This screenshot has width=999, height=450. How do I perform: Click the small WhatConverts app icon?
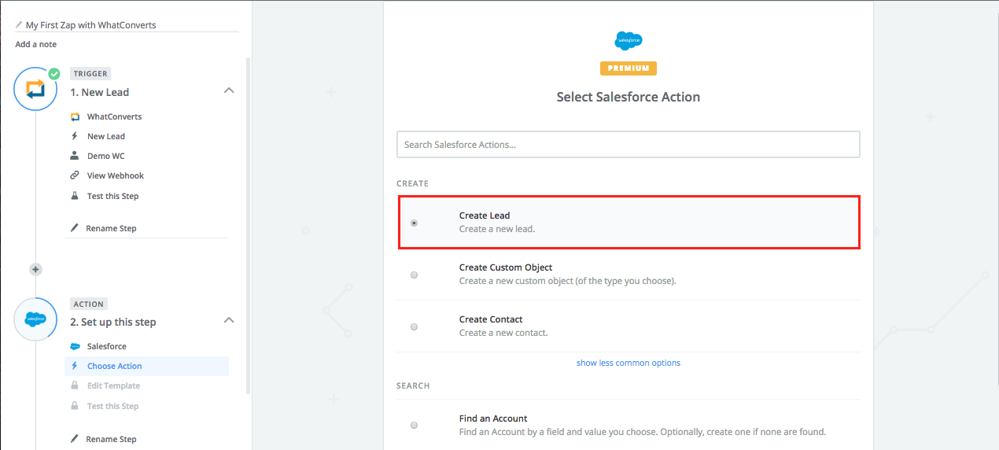pos(75,116)
